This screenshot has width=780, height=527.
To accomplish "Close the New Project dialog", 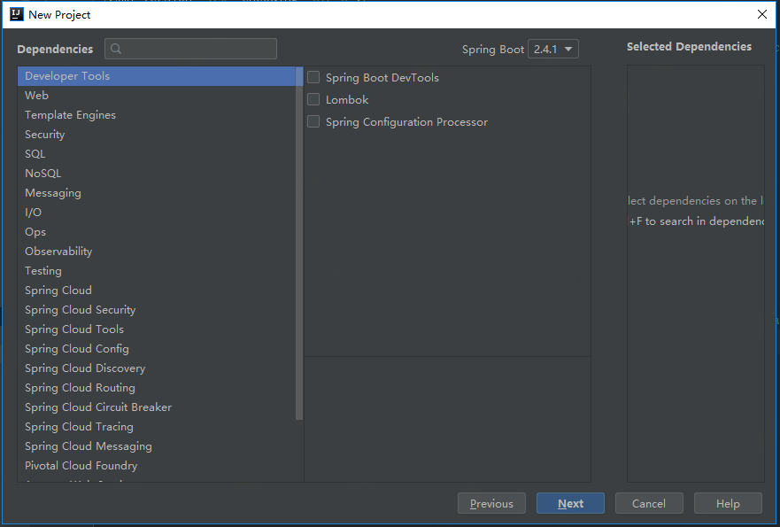I will (x=761, y=14).
